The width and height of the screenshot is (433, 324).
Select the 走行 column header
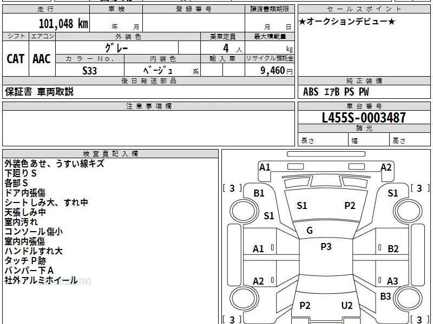46,9
